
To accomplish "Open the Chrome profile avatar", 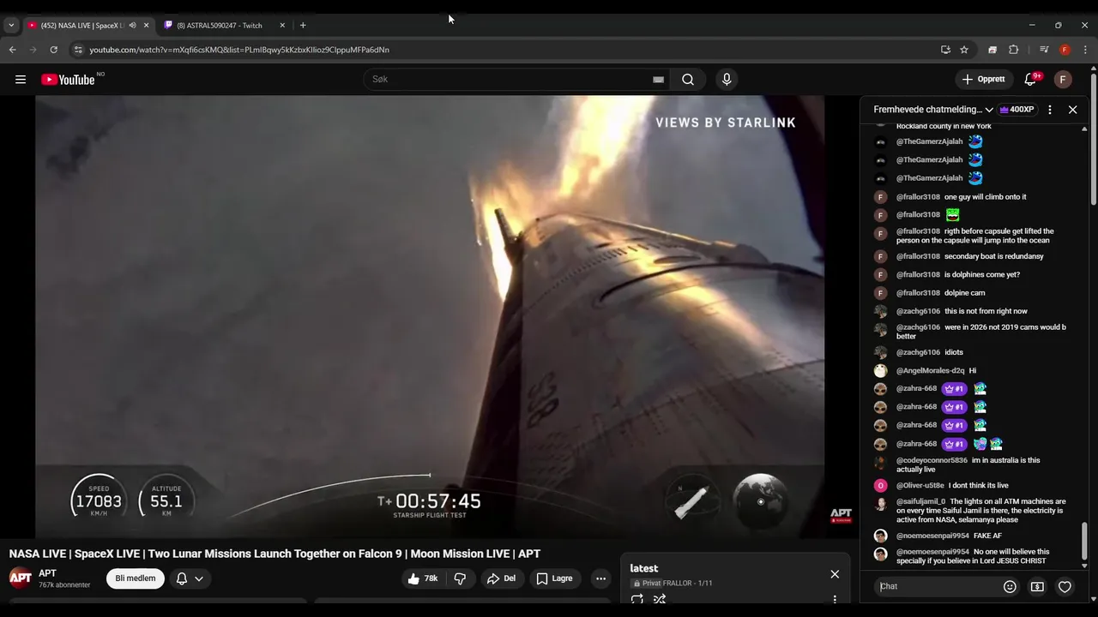I will pos(1065,50).
